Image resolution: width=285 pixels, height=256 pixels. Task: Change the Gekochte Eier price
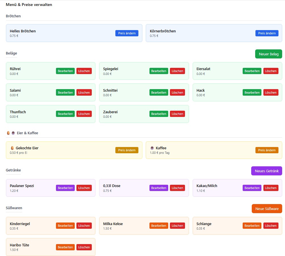click(127, 150)
